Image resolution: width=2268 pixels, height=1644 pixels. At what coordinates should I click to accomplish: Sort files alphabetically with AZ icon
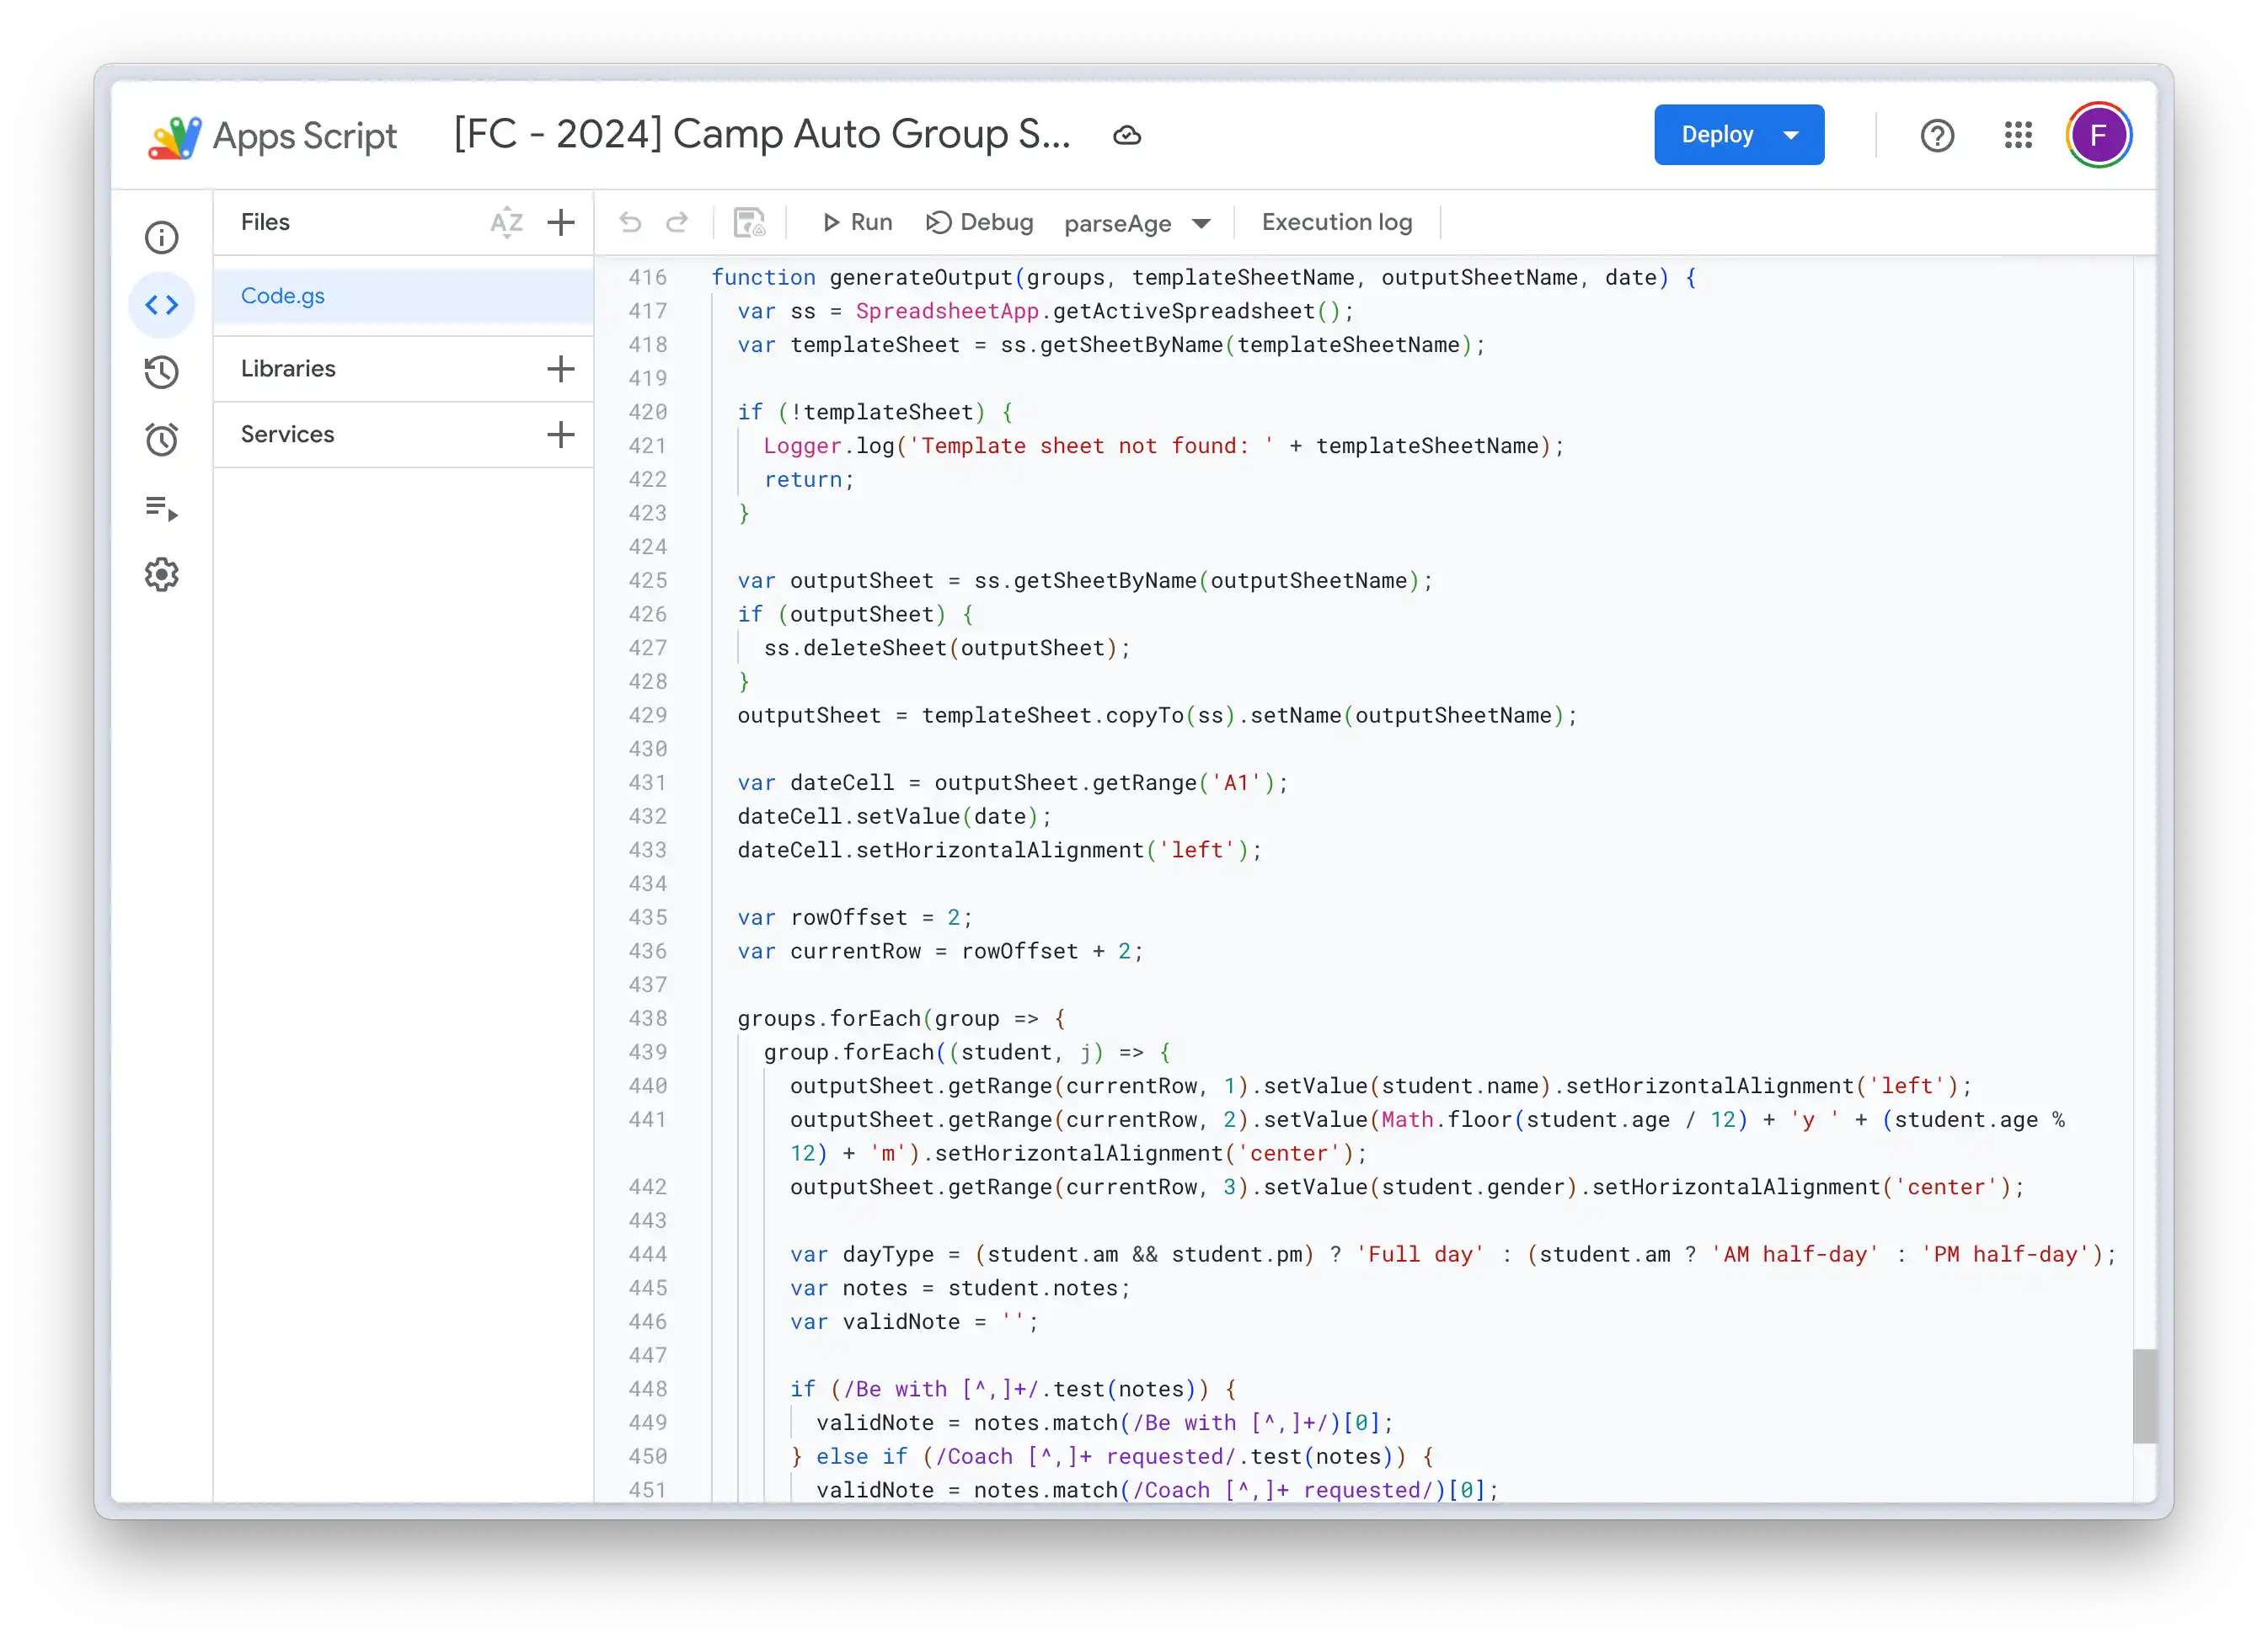click(x=506, y=222)
